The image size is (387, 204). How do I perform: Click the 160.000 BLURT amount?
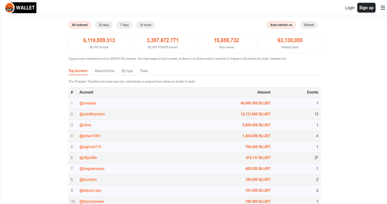coord(258,179)
